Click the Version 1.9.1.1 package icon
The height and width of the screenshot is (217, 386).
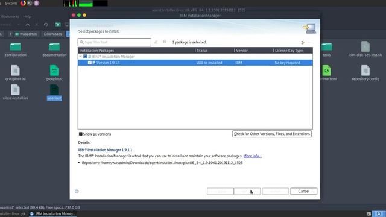point(94,63)
